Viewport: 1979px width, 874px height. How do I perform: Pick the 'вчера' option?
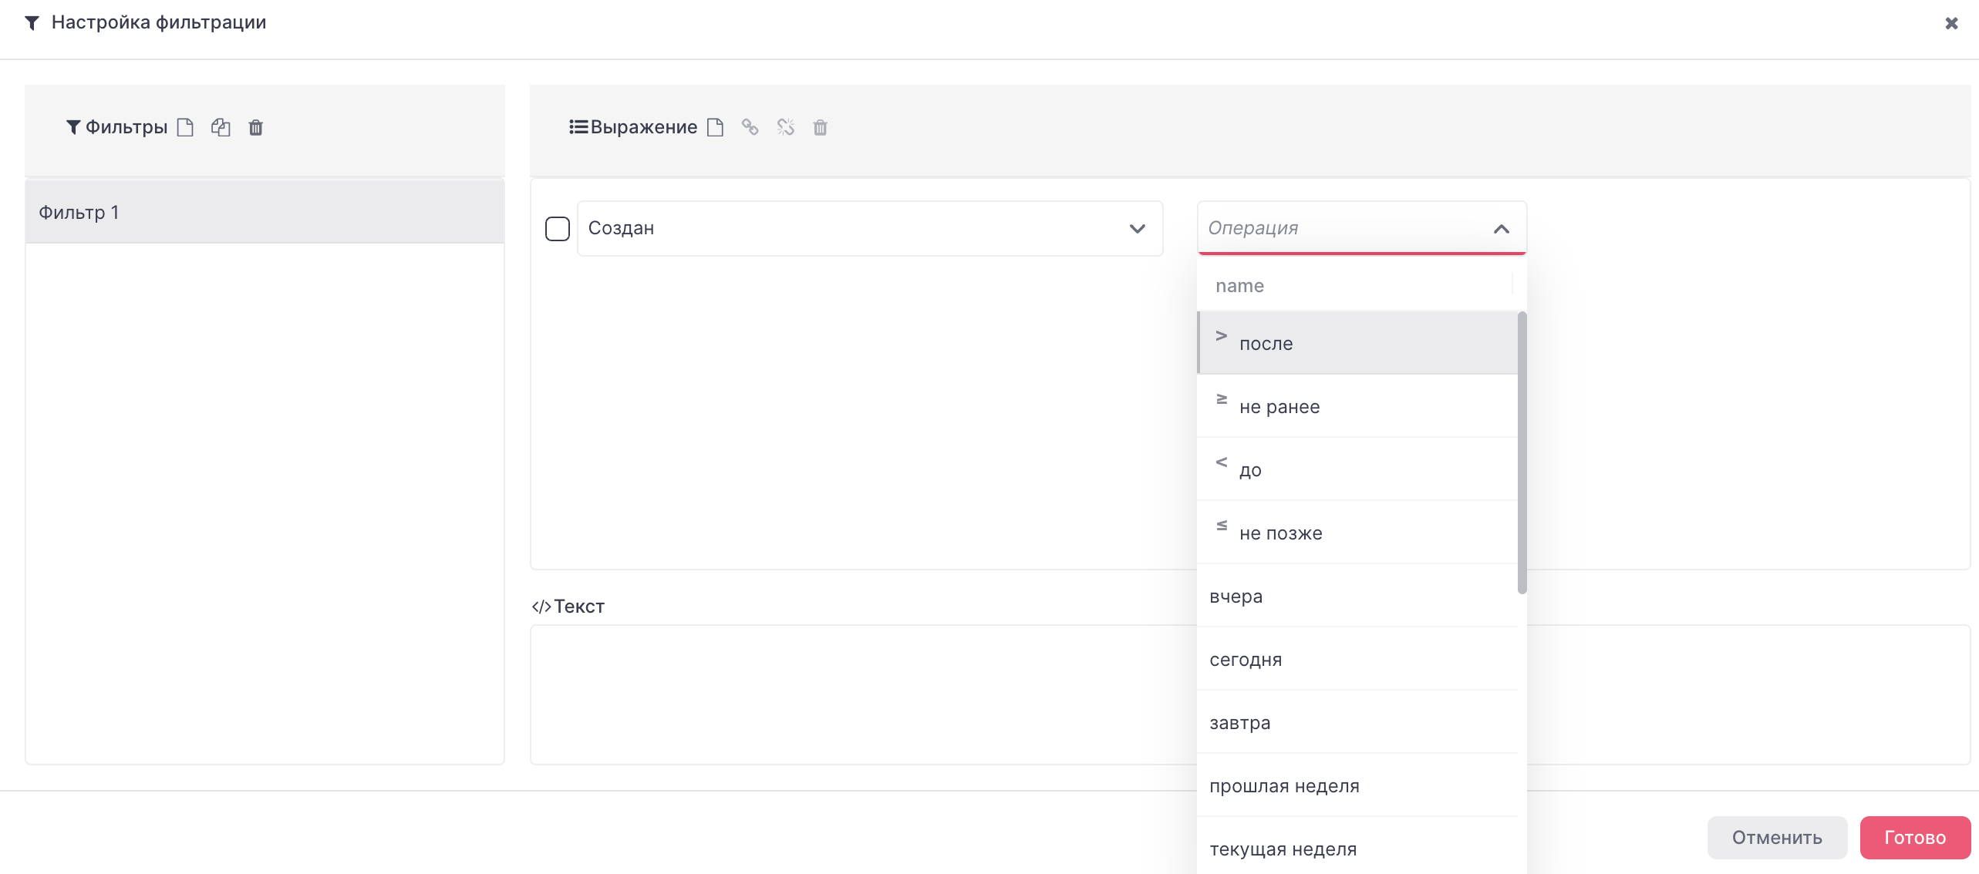tap(1357, 596)
